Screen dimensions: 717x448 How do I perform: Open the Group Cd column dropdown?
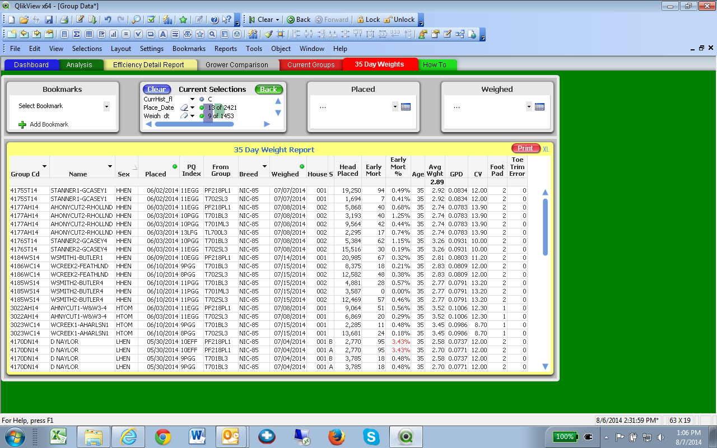(44, 166)
